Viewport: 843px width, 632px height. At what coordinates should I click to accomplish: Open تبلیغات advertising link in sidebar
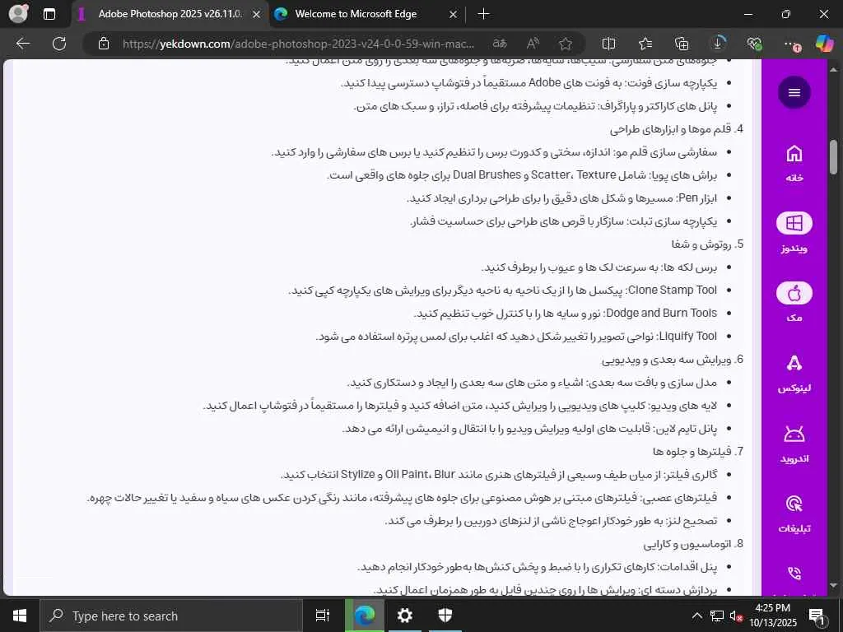[794, 514]
